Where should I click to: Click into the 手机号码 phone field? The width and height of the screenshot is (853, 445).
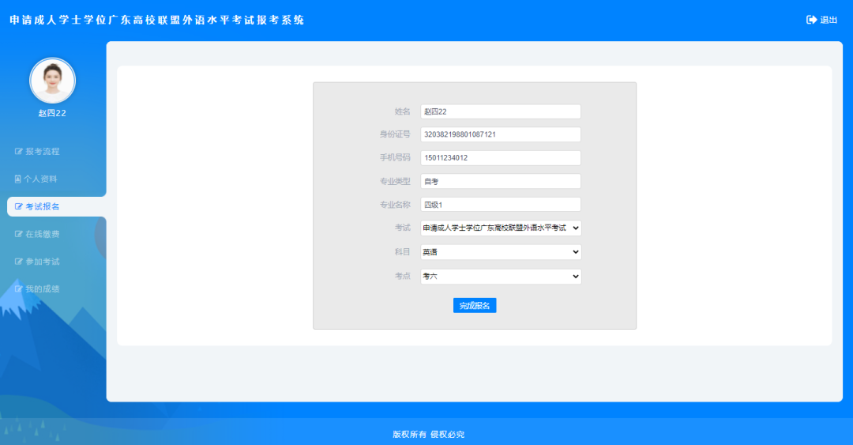[501, 158]
